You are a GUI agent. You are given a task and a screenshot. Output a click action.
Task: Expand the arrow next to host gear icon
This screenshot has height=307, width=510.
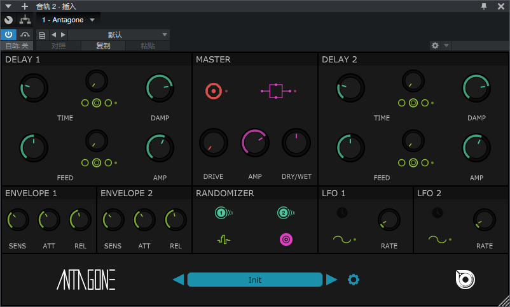(446, 46)
